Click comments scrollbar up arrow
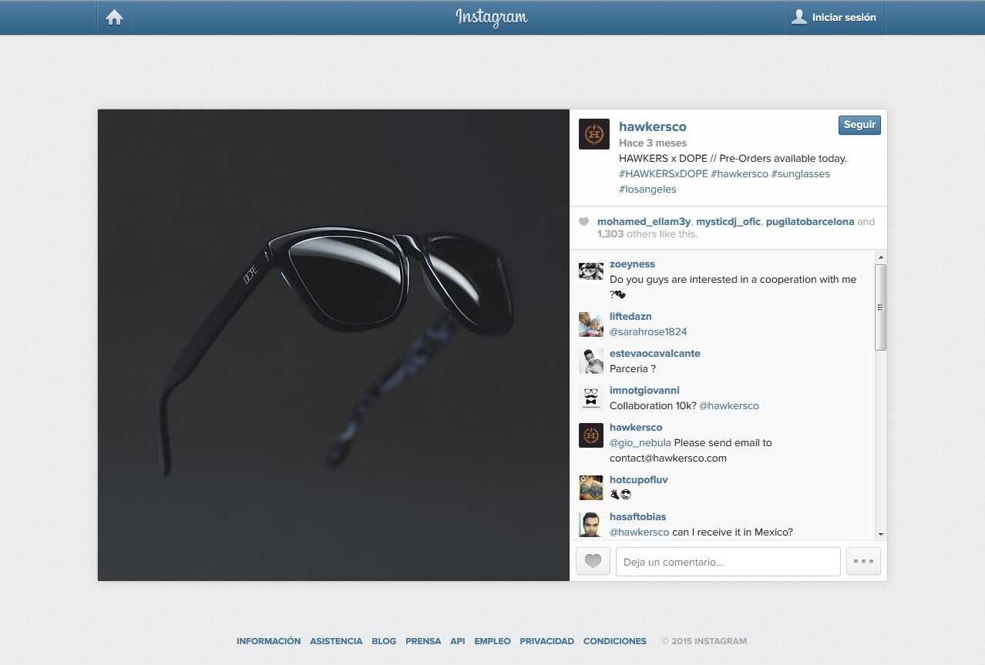985x665 pixels. click(x=881, y=257)
